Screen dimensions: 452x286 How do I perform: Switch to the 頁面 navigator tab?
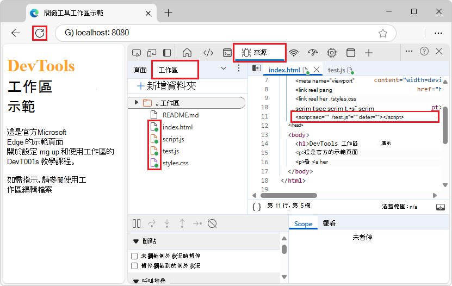click(140, 70)
